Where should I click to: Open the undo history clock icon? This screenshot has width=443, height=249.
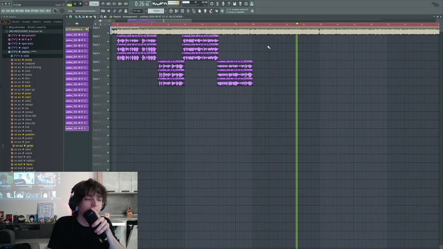(212, 4)
